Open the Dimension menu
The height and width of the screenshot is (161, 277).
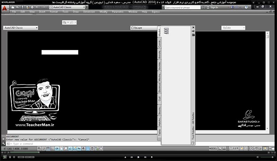click(x=89, y=12)
